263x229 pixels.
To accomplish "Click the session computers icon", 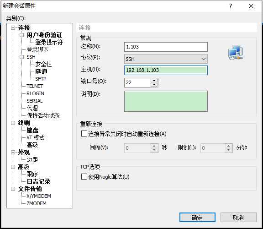I will pyautogui.click(x=236, y=53).
